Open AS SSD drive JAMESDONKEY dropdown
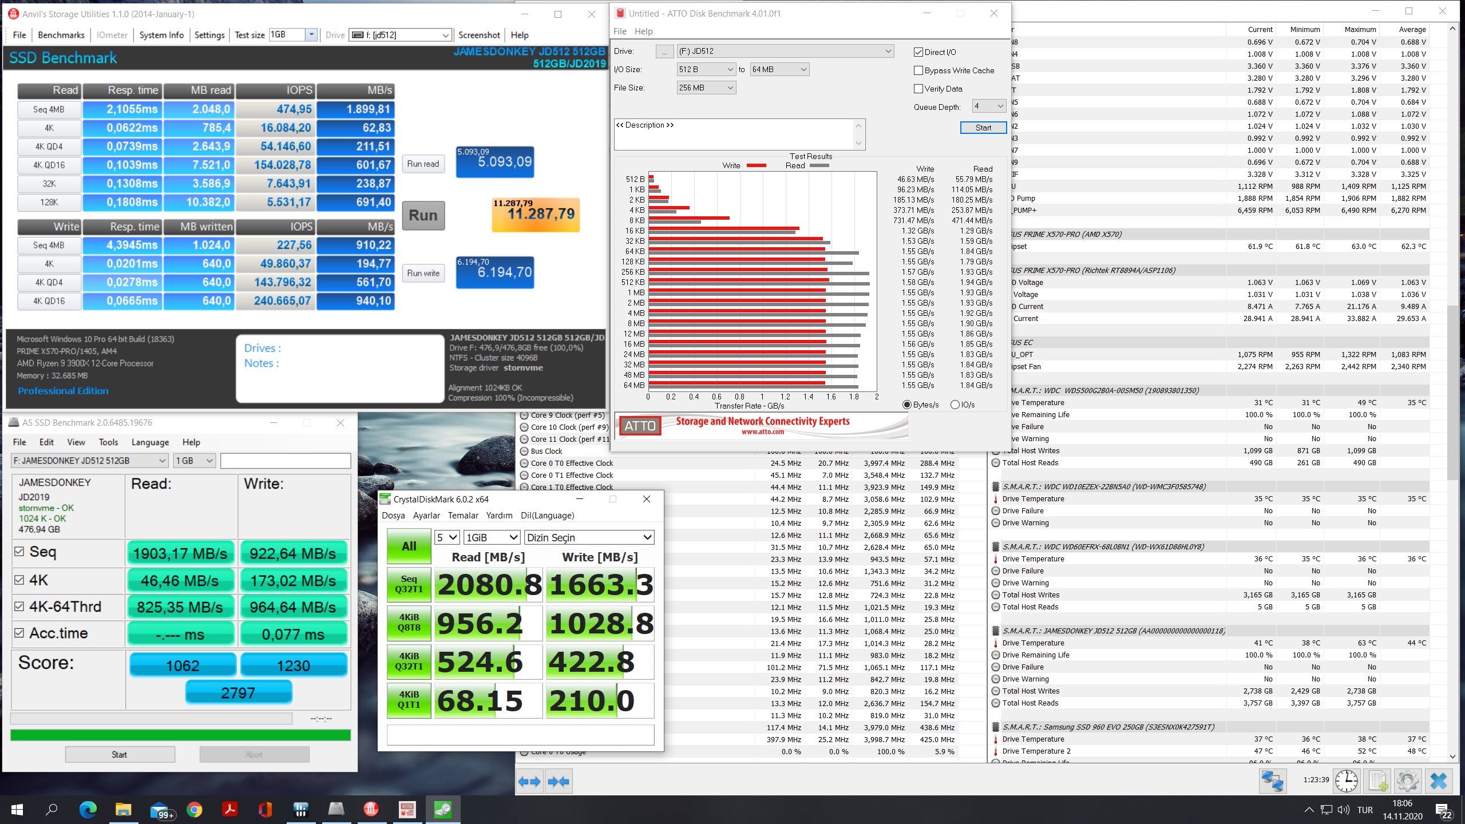The height and width of the screenshot is (824, 1465). (90, 461)
